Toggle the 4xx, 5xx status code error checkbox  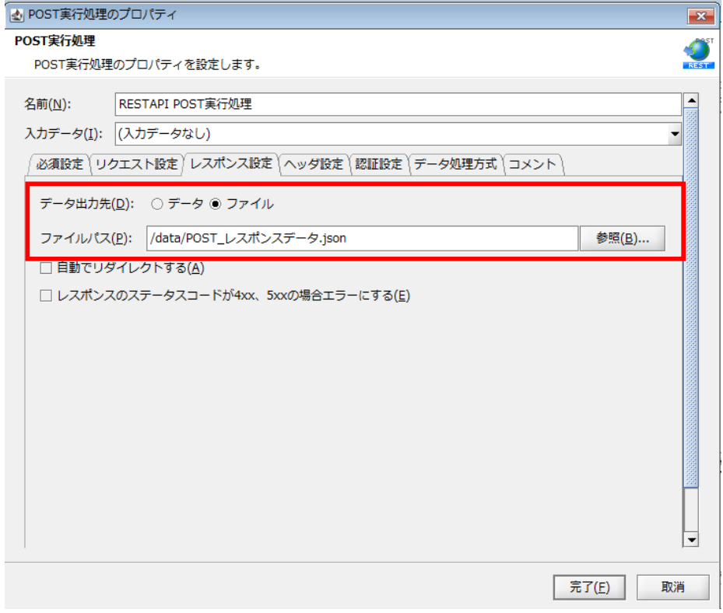pos(45,296)
